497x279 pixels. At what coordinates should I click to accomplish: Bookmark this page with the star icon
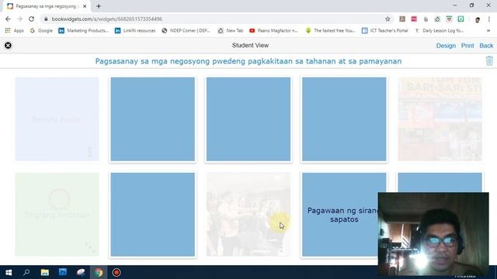coord(388,19)
